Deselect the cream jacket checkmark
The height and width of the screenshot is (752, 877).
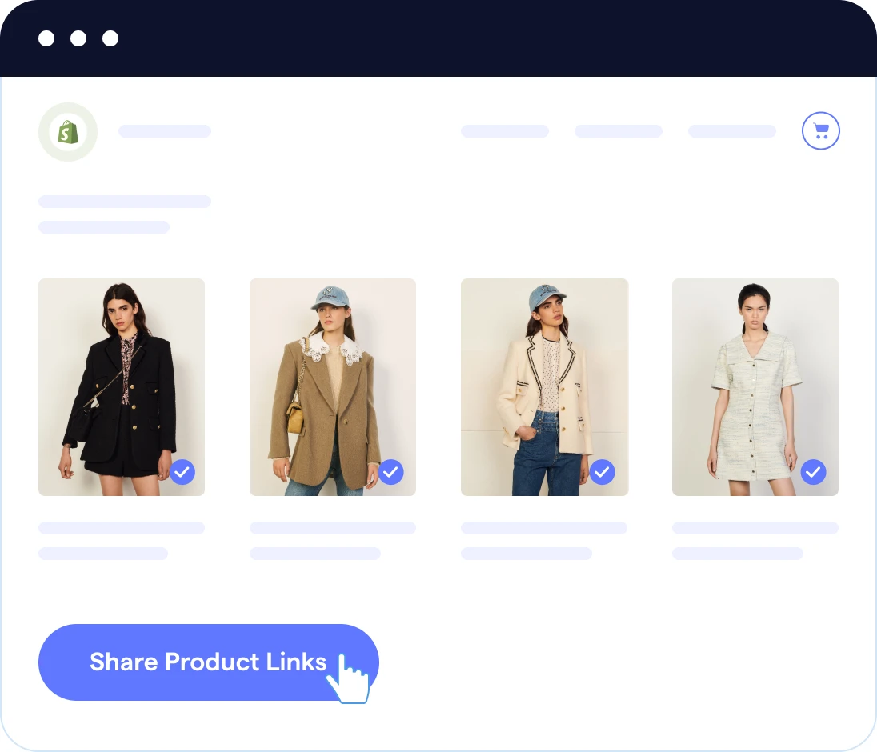[x=603, y=472]
